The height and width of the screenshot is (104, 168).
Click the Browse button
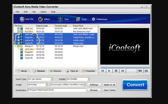94,90
